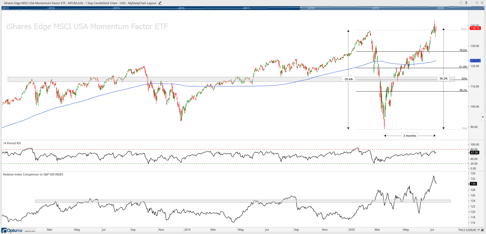Click the End label of retracement tool

465,128
